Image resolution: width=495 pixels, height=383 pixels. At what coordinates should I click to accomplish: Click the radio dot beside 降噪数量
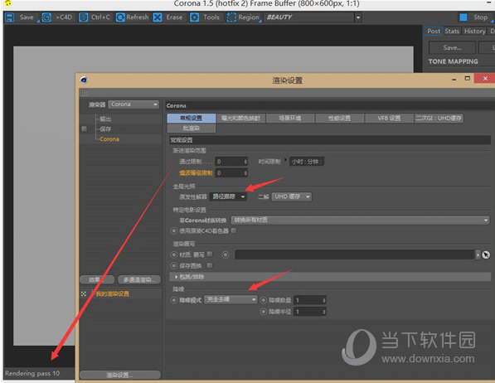pyautogui.click(x=264, y=300)
